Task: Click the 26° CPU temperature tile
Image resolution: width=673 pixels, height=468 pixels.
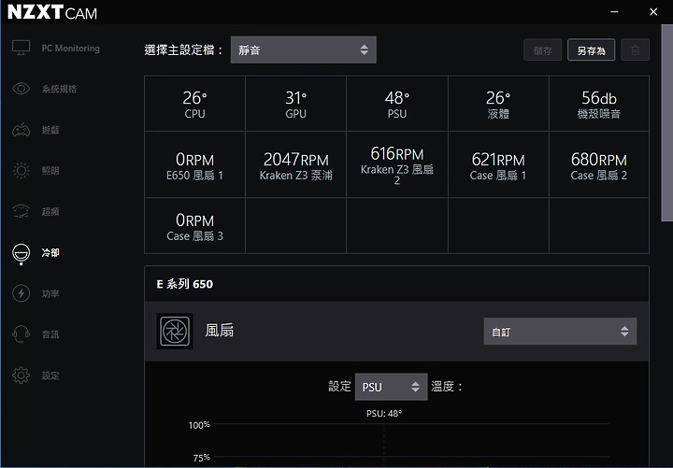Action: pyautogui.click(x=194, y=104)
